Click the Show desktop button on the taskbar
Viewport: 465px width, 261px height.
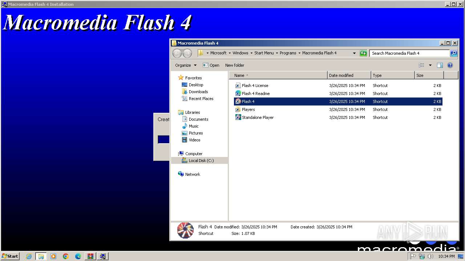pos(461,256)
